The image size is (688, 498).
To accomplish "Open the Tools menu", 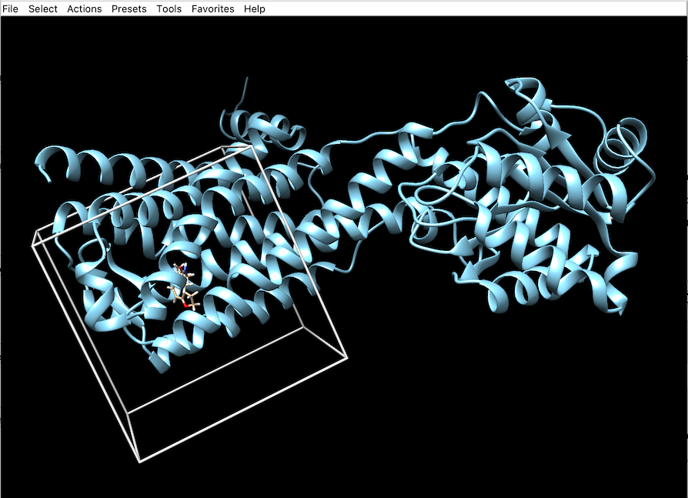I will [169, 8].
